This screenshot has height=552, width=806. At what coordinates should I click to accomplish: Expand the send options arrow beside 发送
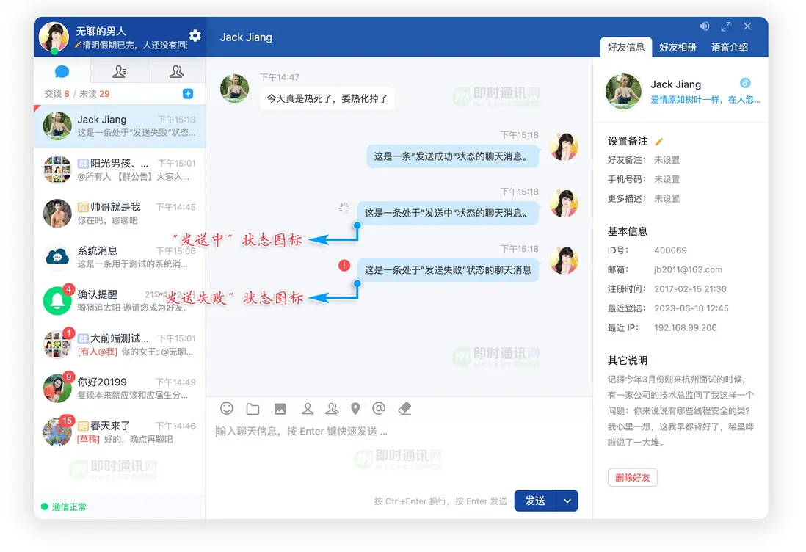(x=566, y=501)
